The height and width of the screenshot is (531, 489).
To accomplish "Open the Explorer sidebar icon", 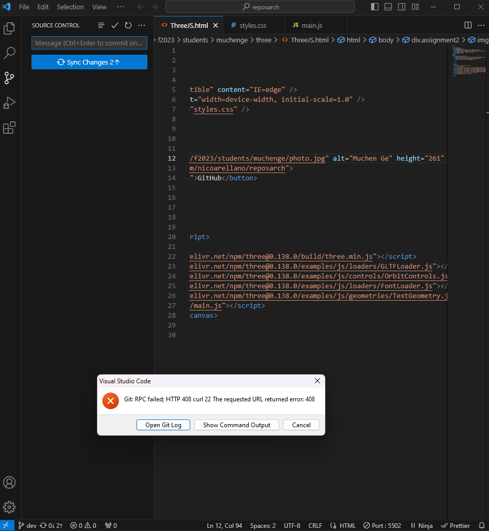I will pyautogui.click(x=9, y=28).
